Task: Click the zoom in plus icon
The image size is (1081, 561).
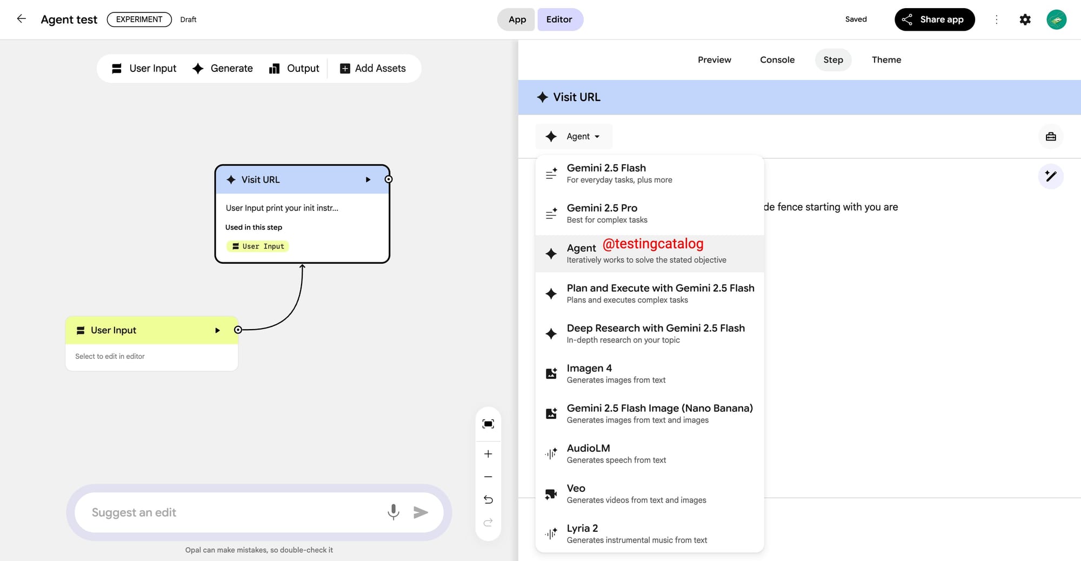Action: pos(488,454)
